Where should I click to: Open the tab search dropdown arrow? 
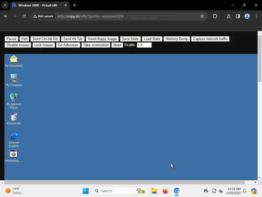pyautogui.click(x=5, y=5)
